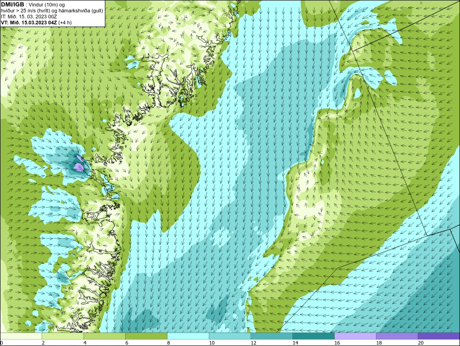The image size is (460, 346).
Task: Click the legend scale label '6'
Action: pos(127,343)
